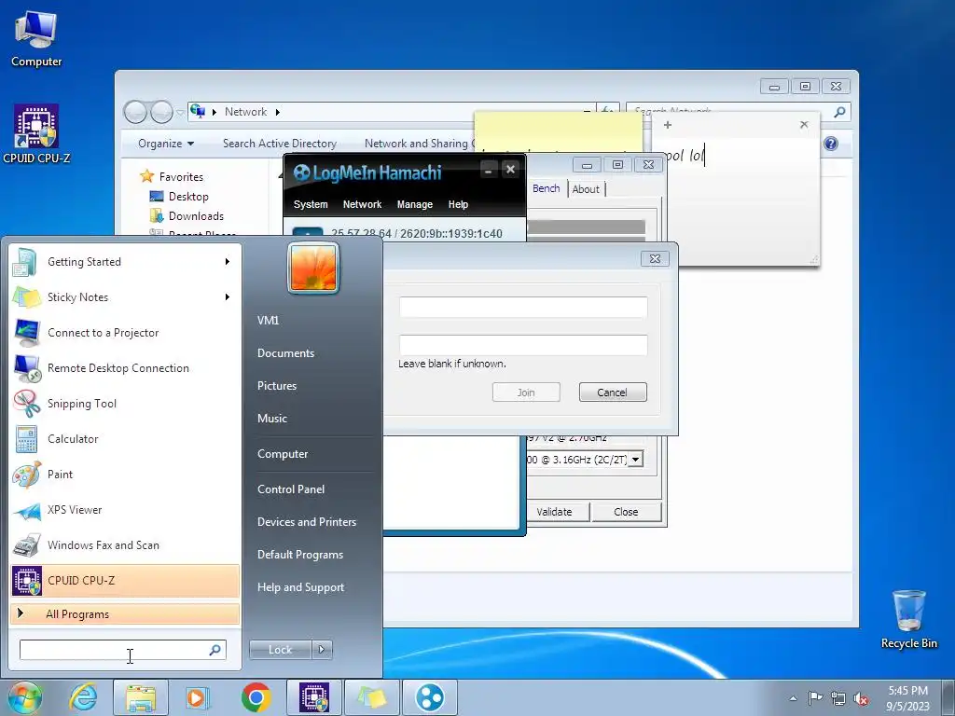The image size is (955, 716).
Task: Open Action Center flag in the tray
Action: click(815, 698)
